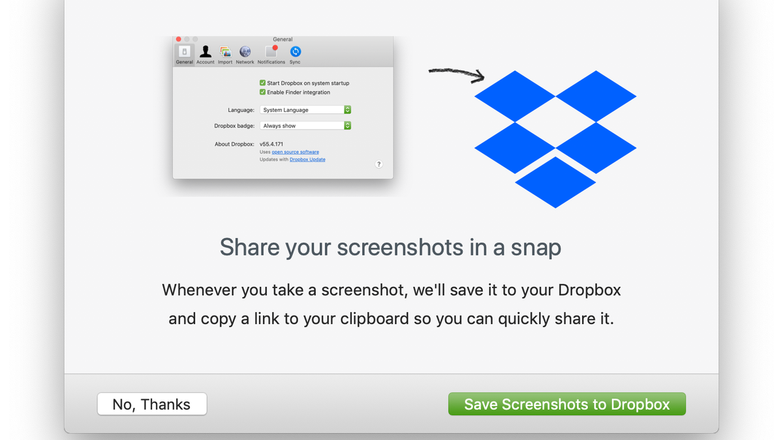Toggle "Enable Finder integration" checkbox

point(262,93)
